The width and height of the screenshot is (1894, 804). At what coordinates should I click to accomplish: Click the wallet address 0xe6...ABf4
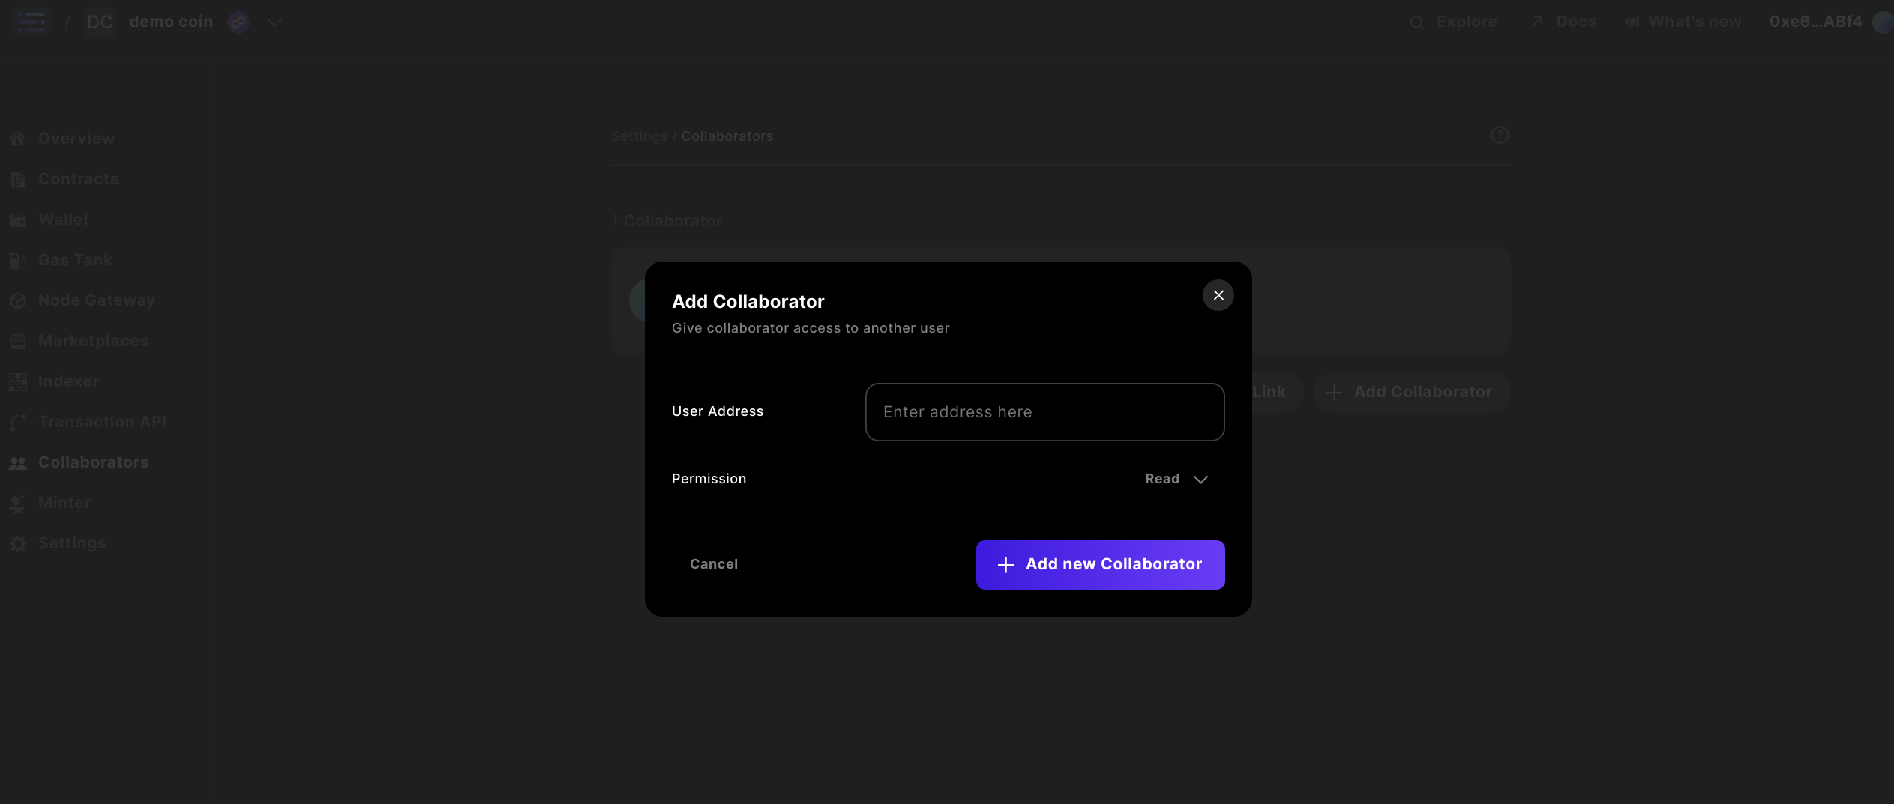[1815, 22]
